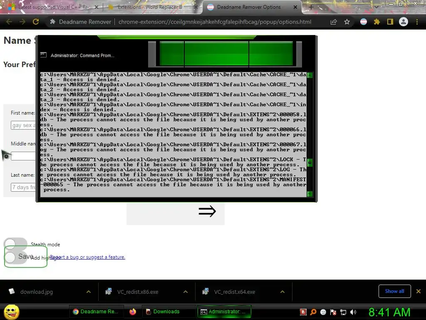Click the browser back arrow
Screen dimensions: 426x320
9,22
